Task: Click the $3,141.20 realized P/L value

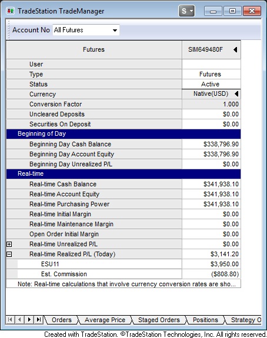Action: click(225, 254)
